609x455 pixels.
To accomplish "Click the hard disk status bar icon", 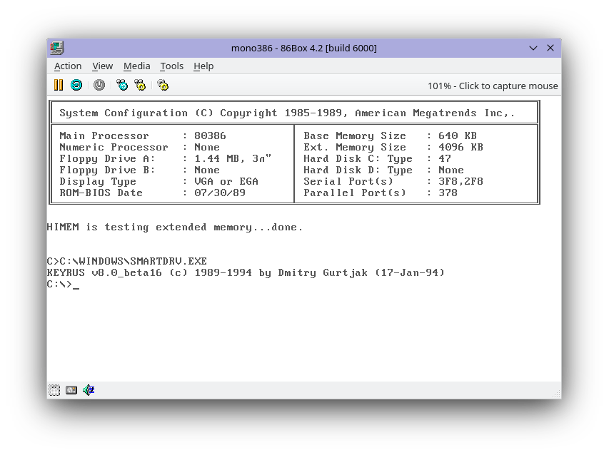I will tap(71, 390).
